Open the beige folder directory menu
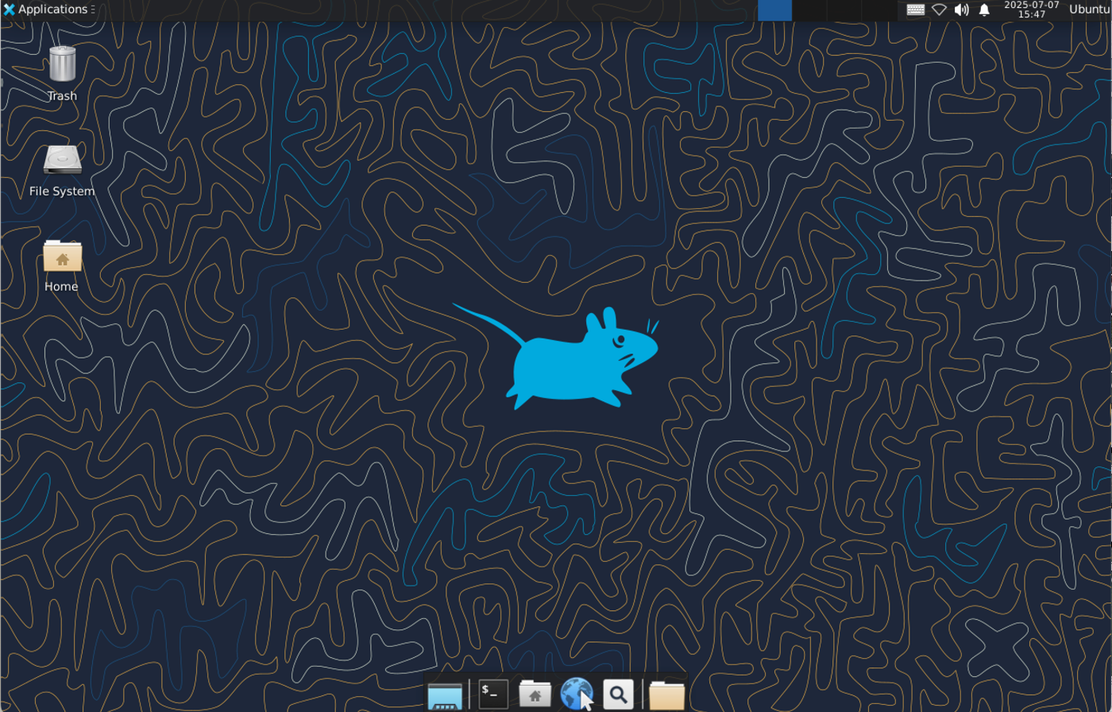Image resolution: width=1112 pixels, height=712 pixels. 666,695
